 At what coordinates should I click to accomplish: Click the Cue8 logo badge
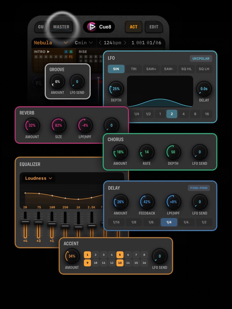click(x=99, y=27)
